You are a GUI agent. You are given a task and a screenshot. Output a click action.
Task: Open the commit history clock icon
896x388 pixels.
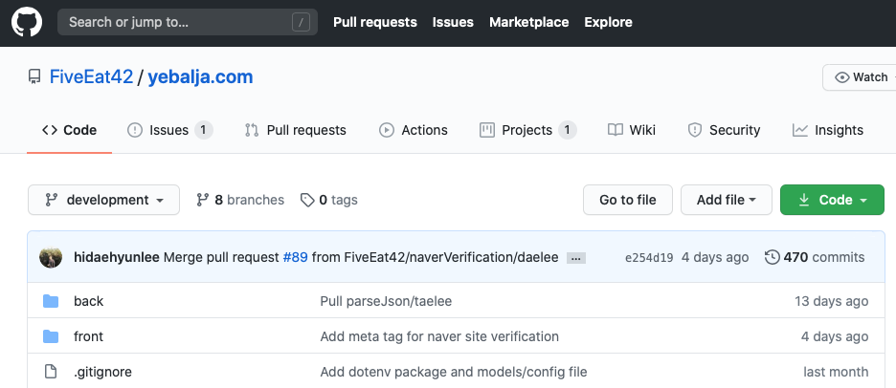click(x=772, y=257)
